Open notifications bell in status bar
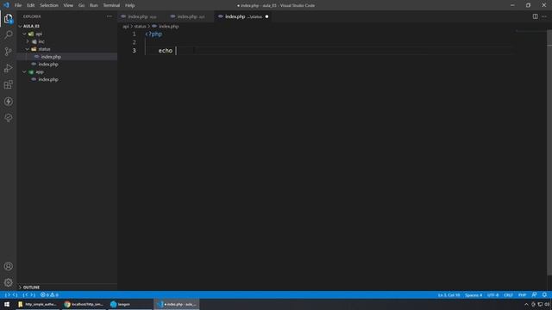This screenshot has height=310, width=552. click(544, 294)
